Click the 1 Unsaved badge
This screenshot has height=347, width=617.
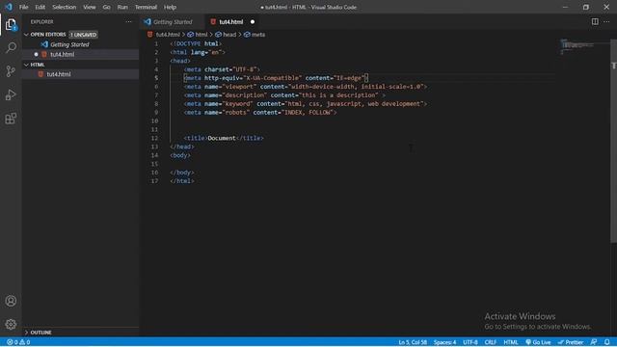point(83,35)
